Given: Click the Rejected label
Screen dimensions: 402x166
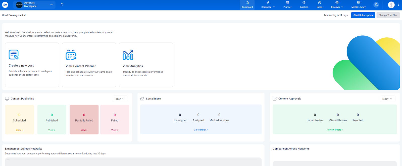Looking at the screenshot, I should click(x=358, y=120).
